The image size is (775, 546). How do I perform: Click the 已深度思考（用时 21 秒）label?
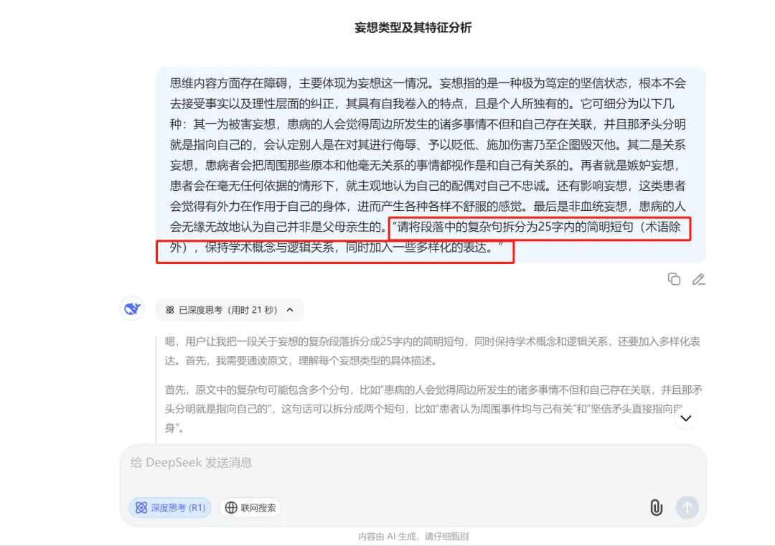coord(228,310)
